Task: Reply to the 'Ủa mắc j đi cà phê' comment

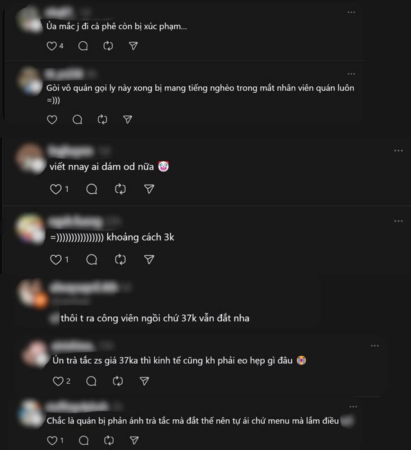Action: click(x=83, y=46)
